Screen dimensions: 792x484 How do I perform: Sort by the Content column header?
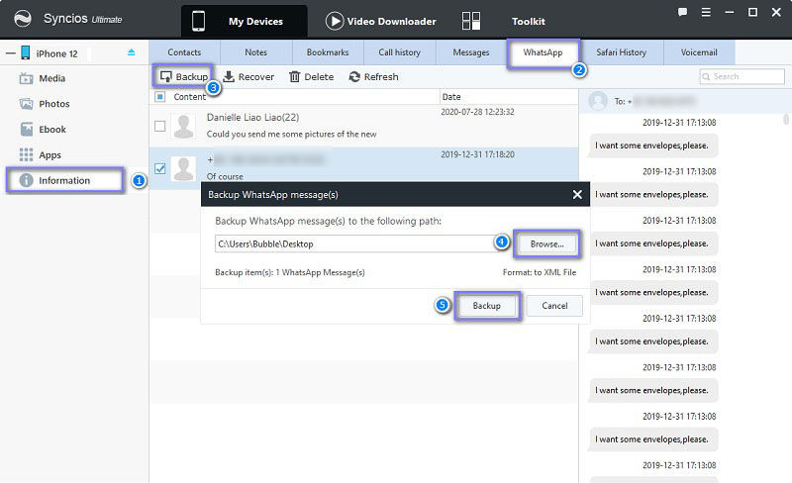tap(189, 96)
